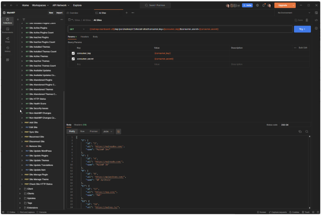This screenshot has height=215, width=322.
Task: Expand the Site Active Plugins request
Action: 22,28
